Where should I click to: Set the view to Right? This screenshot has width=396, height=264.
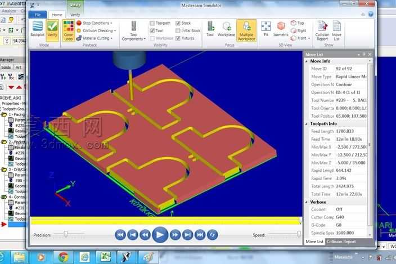coord(299,30)
